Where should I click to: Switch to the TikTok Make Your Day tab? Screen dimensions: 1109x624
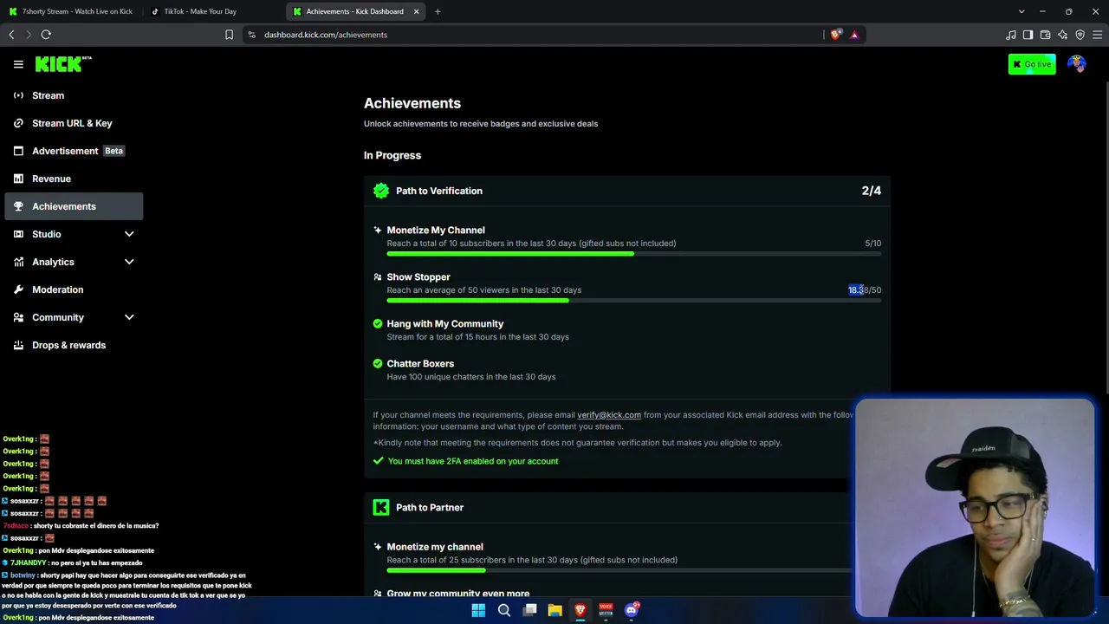tap(212, 11)
